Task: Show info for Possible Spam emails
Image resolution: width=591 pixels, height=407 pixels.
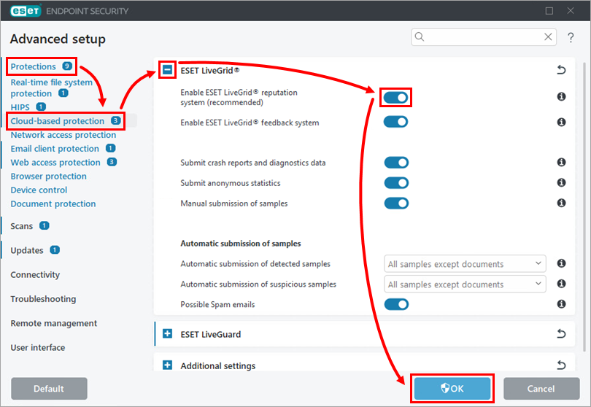Action: [x=561, y=303]
